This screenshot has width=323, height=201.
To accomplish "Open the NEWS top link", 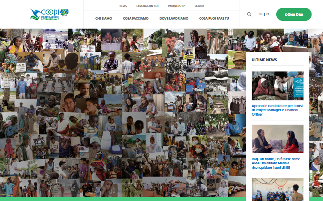I will coord(123,6).
